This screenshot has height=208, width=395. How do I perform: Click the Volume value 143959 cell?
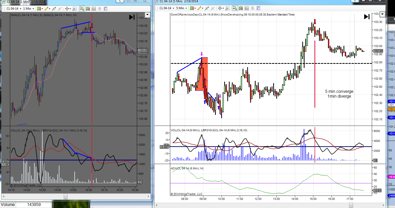34,205
